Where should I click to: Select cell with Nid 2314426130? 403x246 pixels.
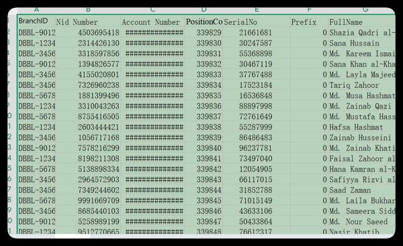point(89,43)
